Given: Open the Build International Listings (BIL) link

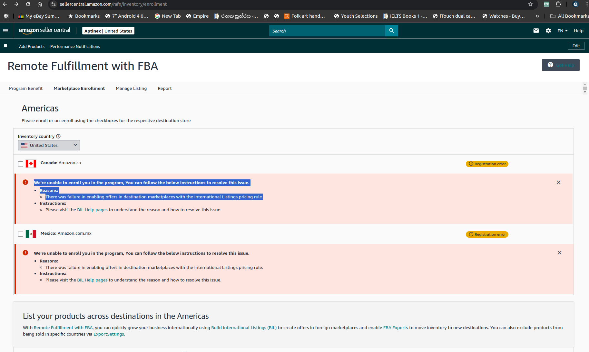Looking at the screenshot, I should pos(244,328).
